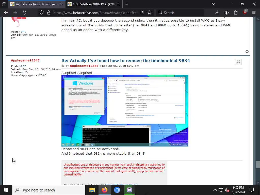Open the post title 'Re: Actually I've found how to remove'
Viewport: 260px width, 195px height.
(125, 60)
